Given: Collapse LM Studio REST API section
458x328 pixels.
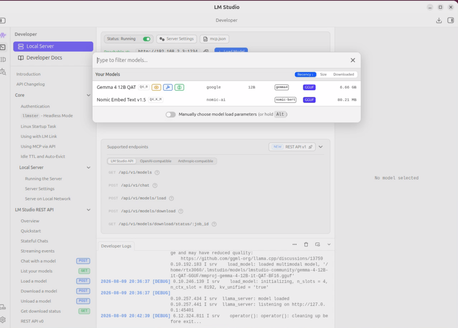Looking at the screenshot, I should [x=89, y=210].
